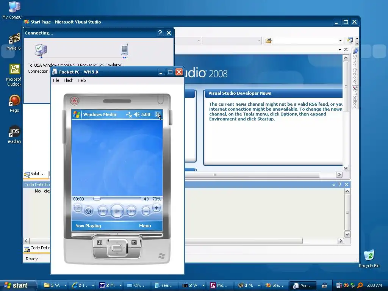This screenshot has height=291, width=388.
Task: Click Code Definition pane scroll right arrow
Action: point(341,241)
